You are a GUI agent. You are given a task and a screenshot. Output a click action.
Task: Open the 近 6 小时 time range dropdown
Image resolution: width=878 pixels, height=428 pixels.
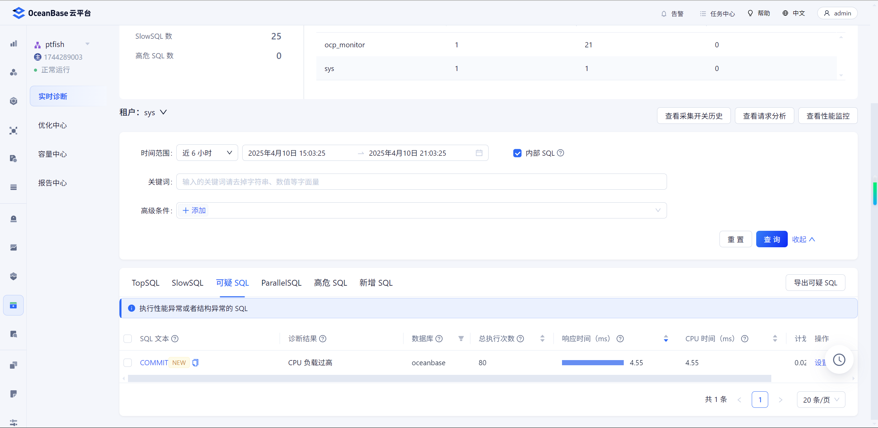point(207,153)
